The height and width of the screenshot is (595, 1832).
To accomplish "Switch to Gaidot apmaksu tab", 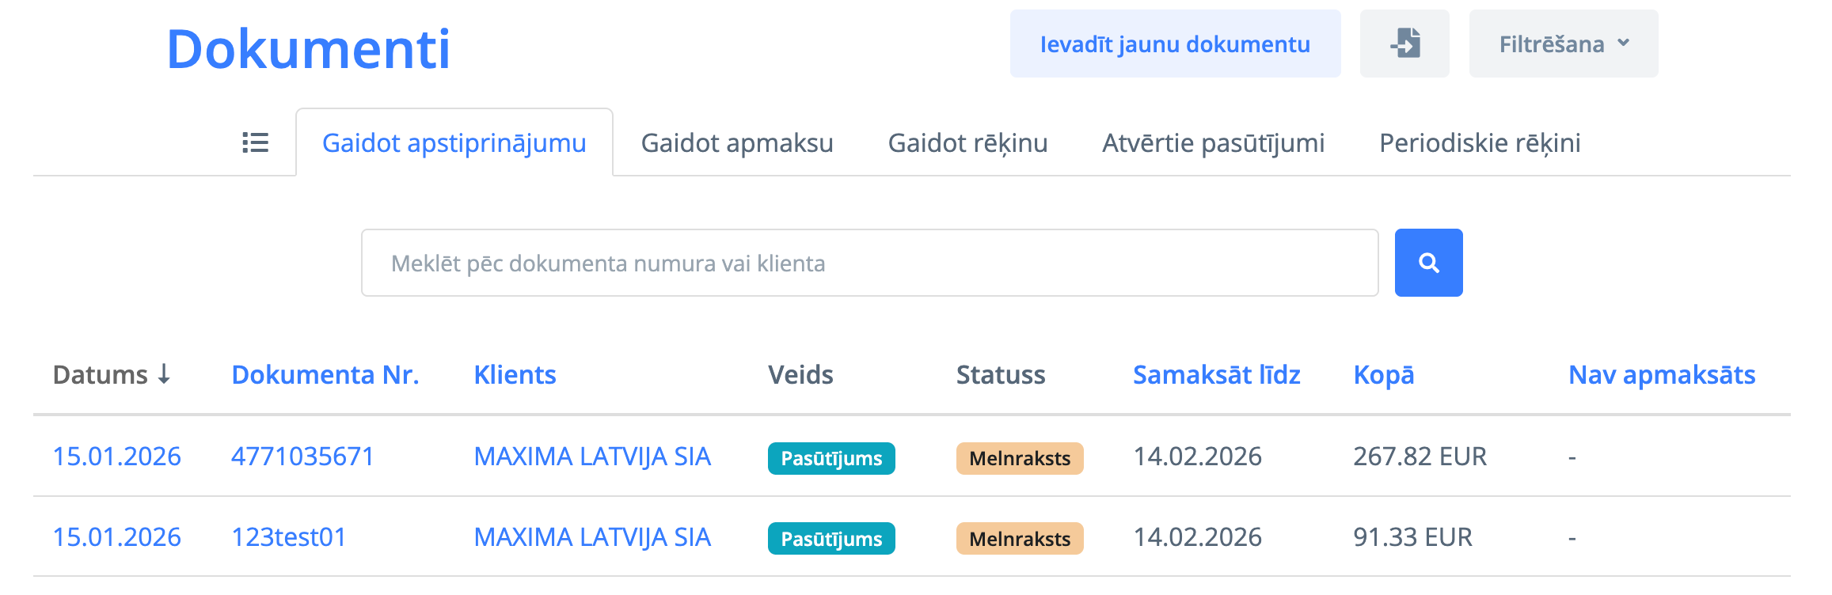I will tap(736, 143).
